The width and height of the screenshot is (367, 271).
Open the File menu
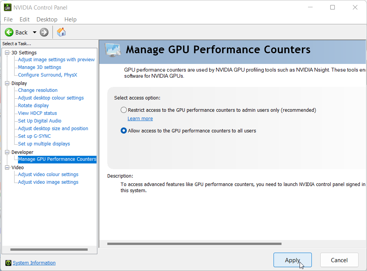tap(8, 20)
